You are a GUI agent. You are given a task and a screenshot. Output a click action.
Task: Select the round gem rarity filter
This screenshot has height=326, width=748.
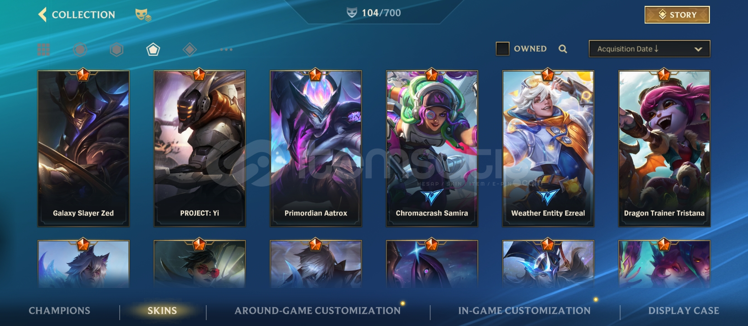[80, 49]
